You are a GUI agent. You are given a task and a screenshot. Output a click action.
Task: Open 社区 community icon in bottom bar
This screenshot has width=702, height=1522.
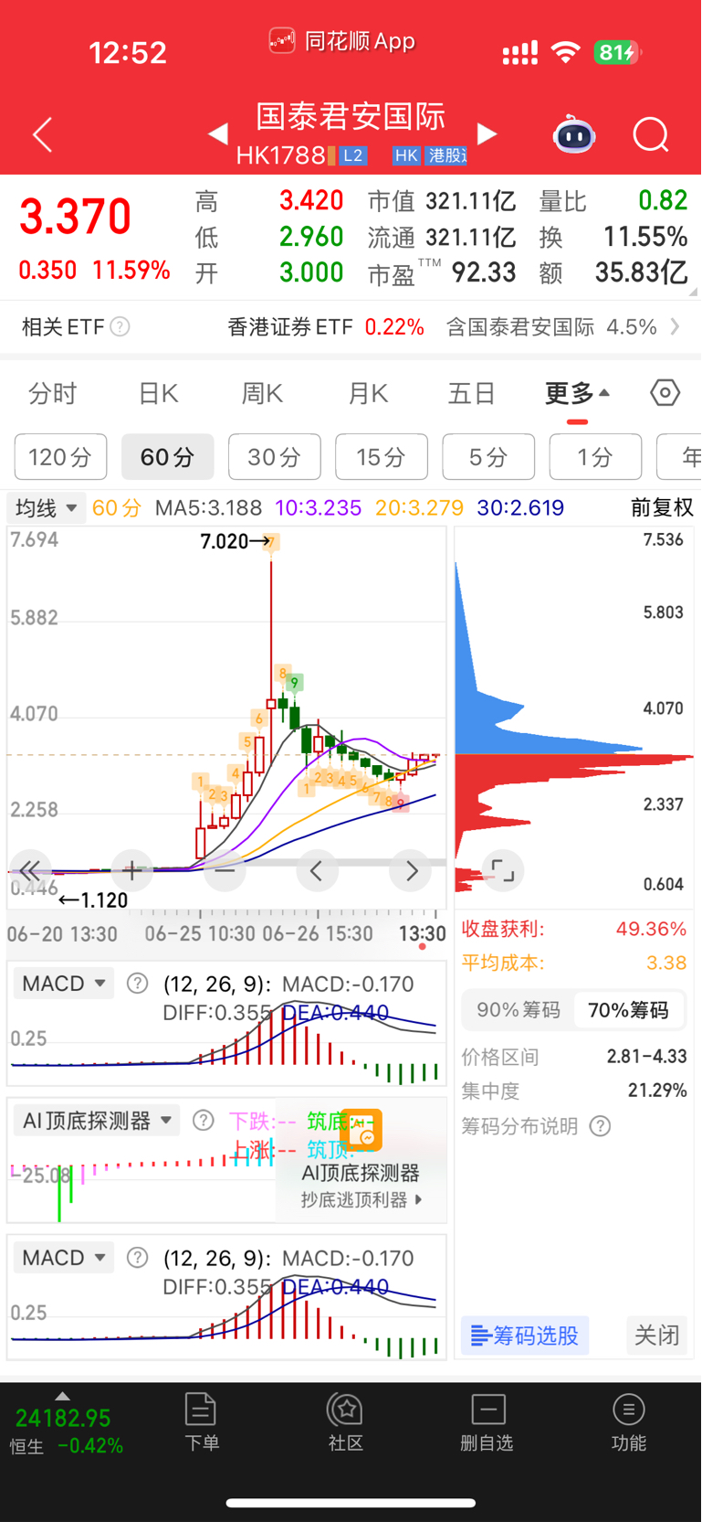pos(346,1421)
